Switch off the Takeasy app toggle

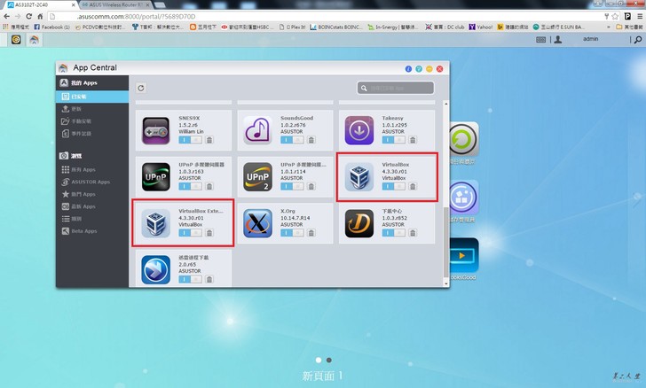point(394,140)
